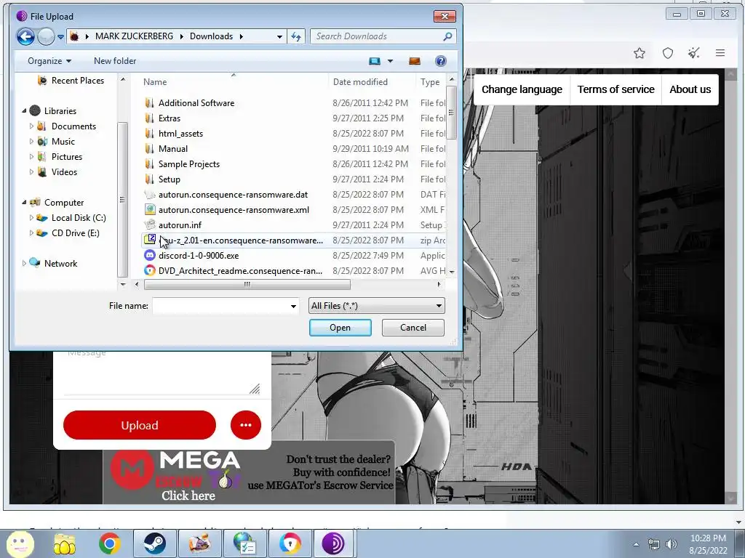Click the DVD_Architect_readme file icon
Screen dimensions: 745x558
pos(150,270)
